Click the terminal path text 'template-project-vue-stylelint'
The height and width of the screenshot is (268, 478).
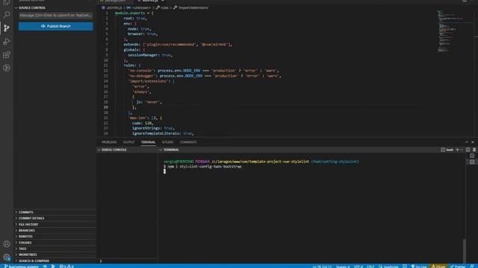(x=279, y=162)
